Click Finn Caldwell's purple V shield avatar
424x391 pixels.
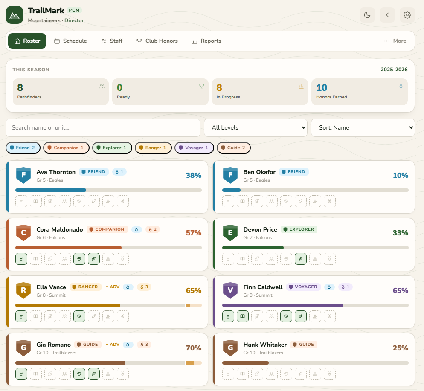click(230, 290)
